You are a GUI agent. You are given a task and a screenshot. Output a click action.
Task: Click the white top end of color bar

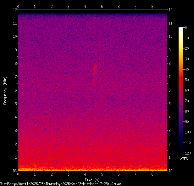click(x=180, y=29)
